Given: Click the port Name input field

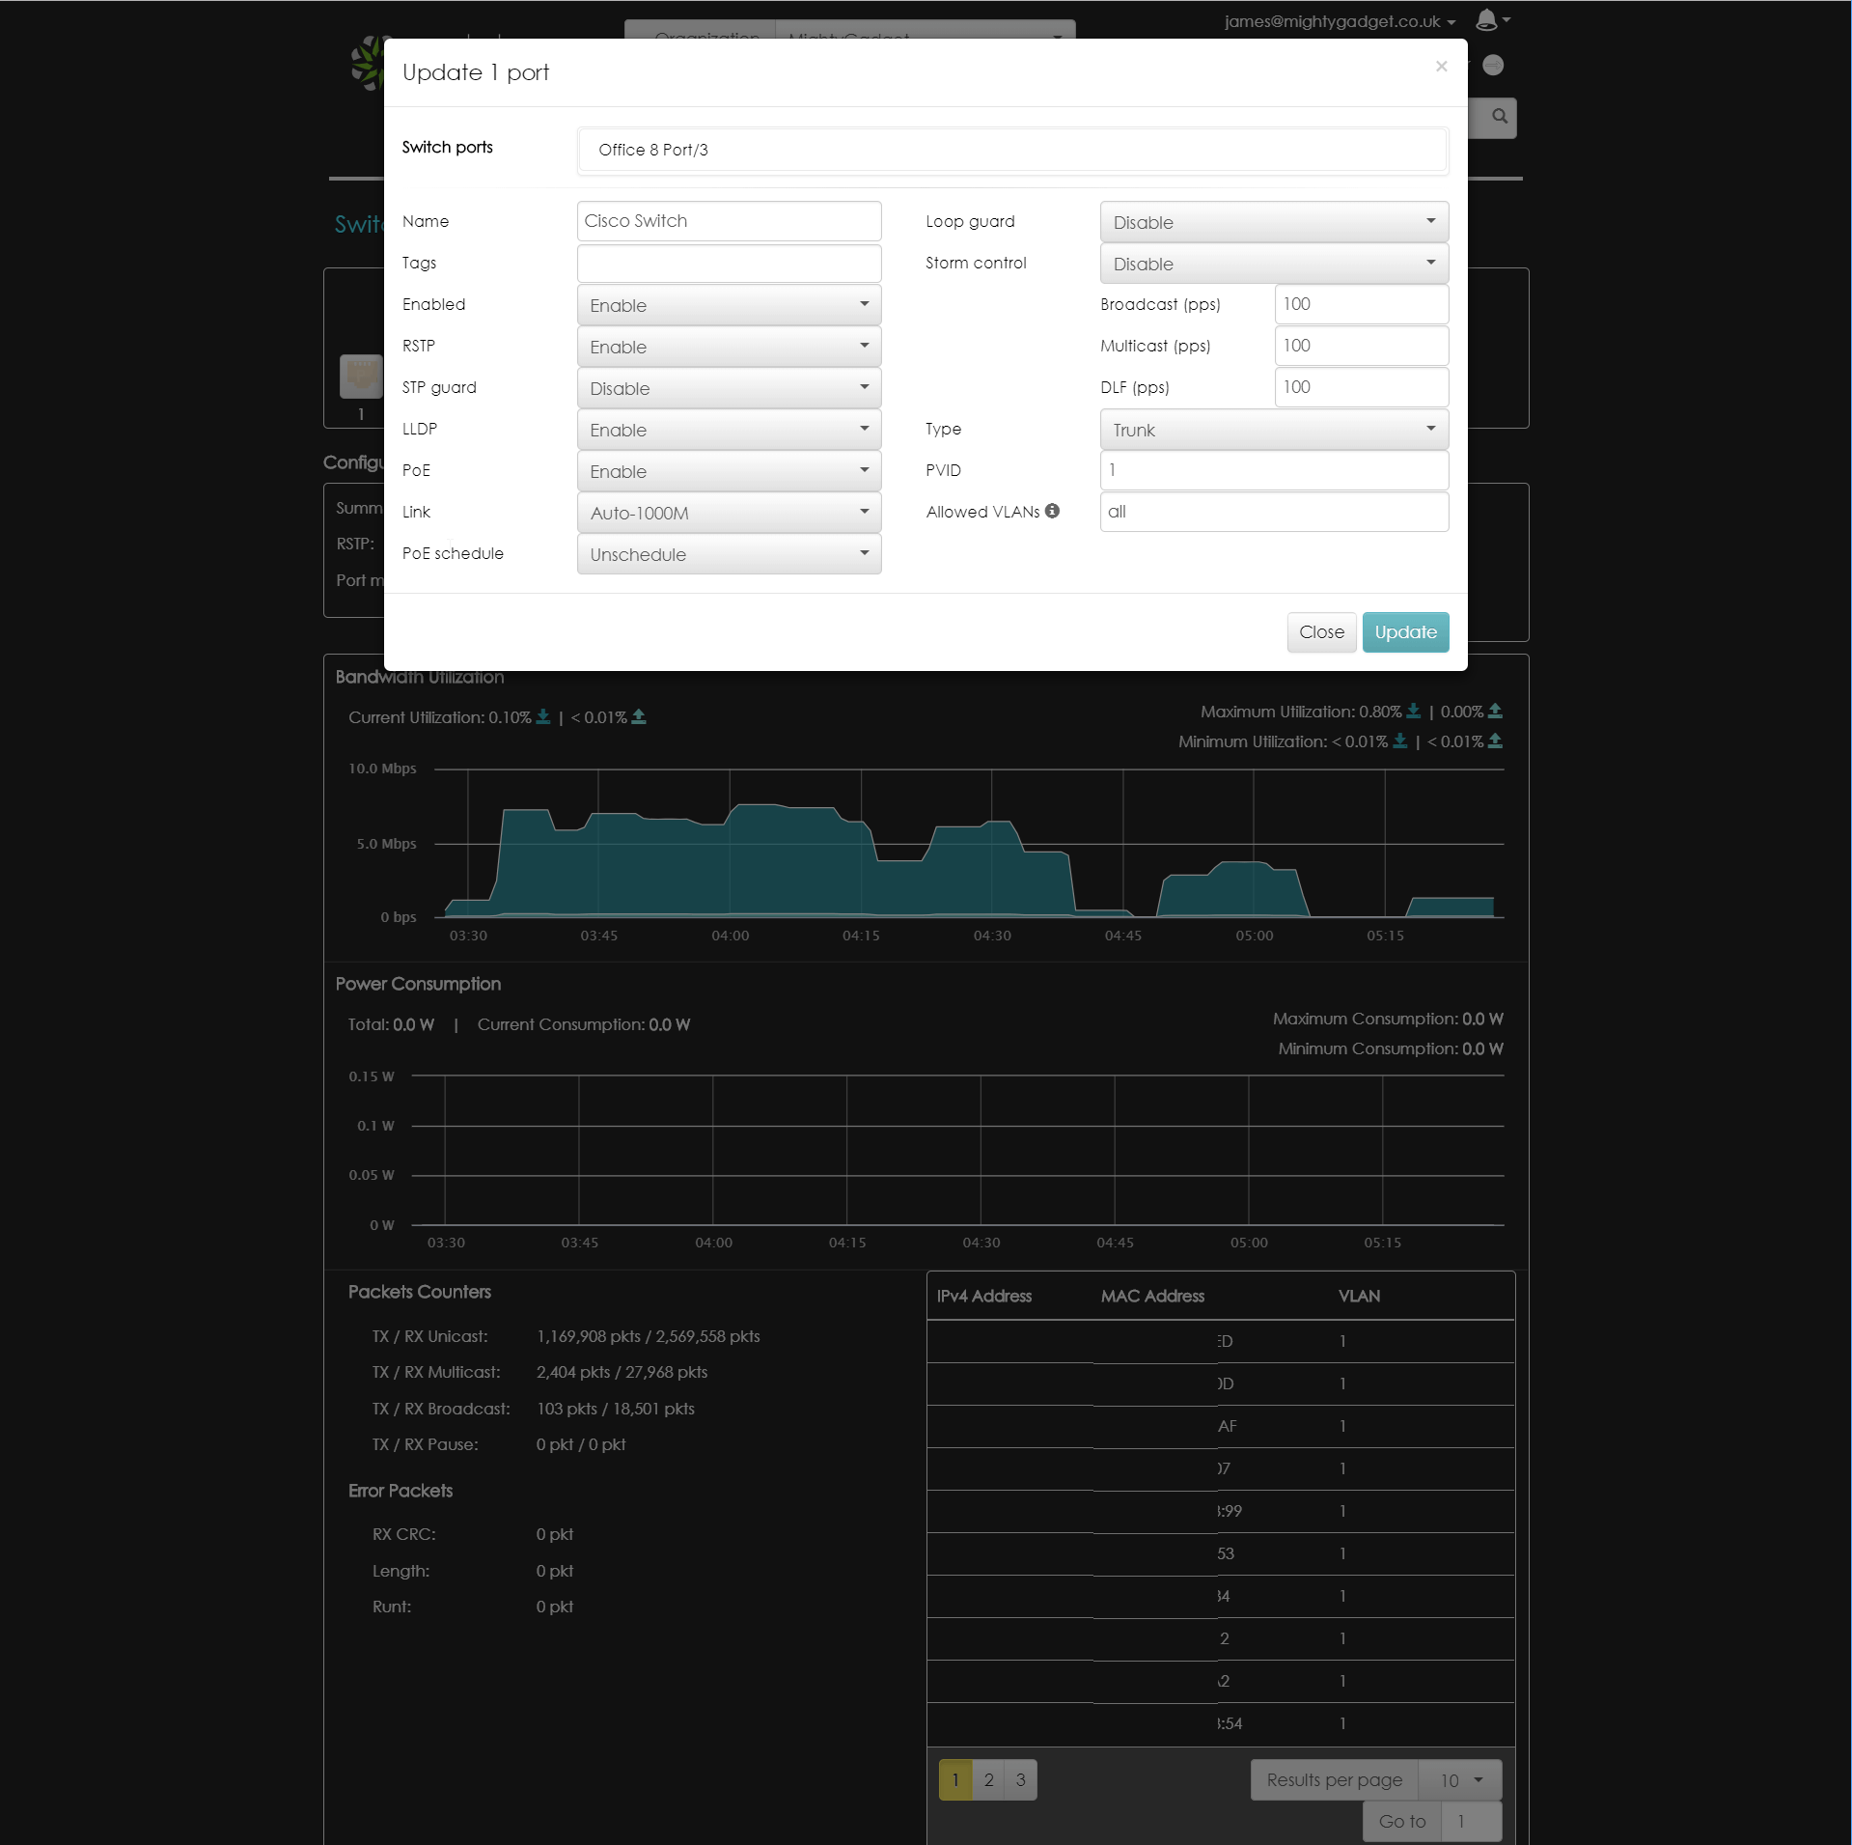Looking at the screenshot, I should tap(729, 221).
